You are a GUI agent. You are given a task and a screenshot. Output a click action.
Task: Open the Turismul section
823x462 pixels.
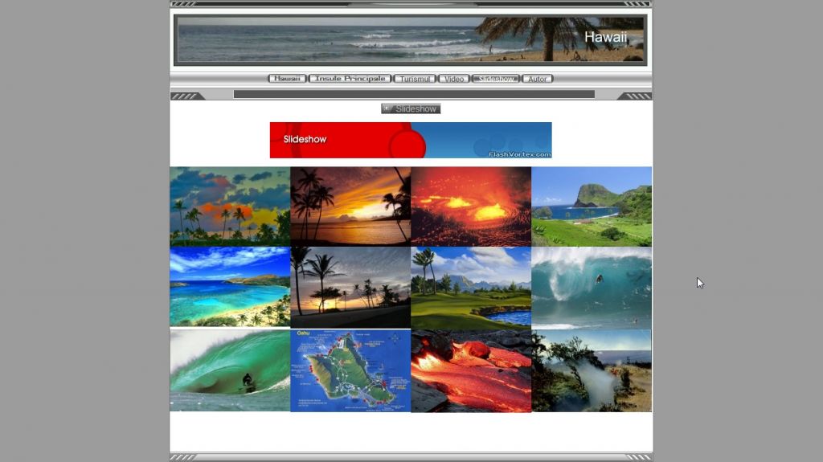coord(414,79)
